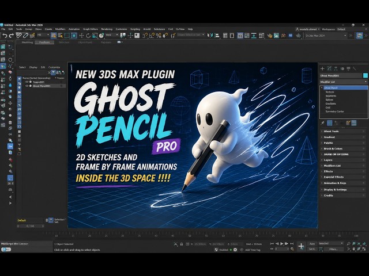Open the Hierarchy tab in command panel

point(336,68)
